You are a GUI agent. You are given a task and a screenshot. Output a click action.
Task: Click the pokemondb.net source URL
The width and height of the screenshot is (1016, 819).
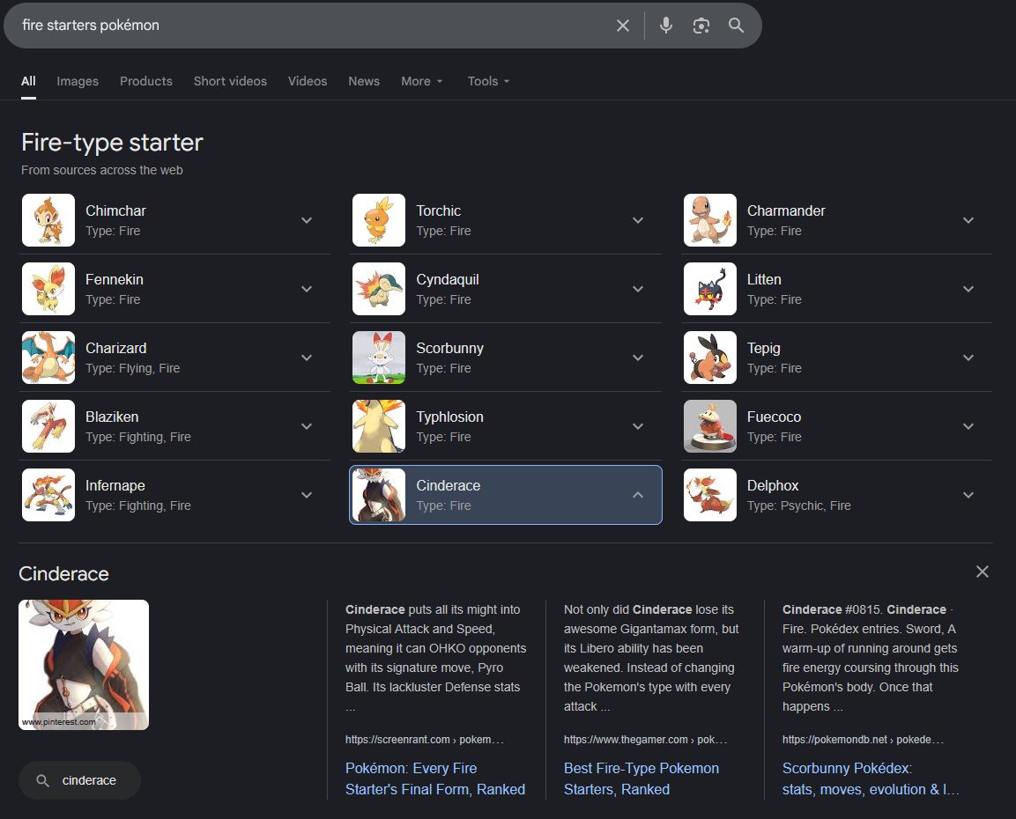click(863, 740)
